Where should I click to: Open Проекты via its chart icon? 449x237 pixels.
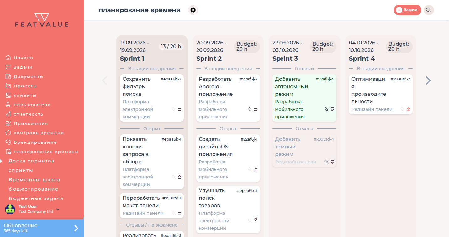point(8,86)
